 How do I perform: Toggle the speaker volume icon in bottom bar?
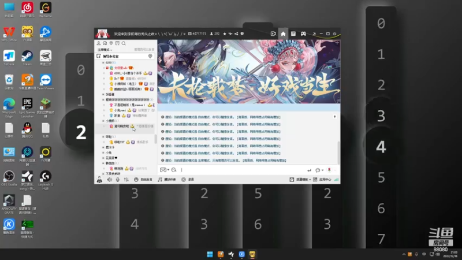[109, 179]
